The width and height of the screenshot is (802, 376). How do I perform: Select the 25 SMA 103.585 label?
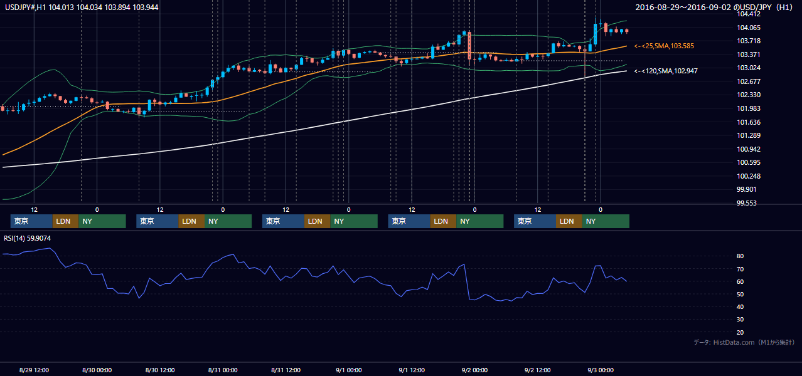coord(664,46)
